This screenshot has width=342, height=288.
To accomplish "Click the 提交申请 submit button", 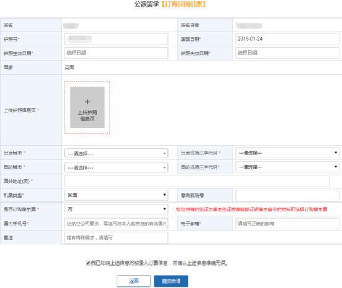I will click(171, 281).
